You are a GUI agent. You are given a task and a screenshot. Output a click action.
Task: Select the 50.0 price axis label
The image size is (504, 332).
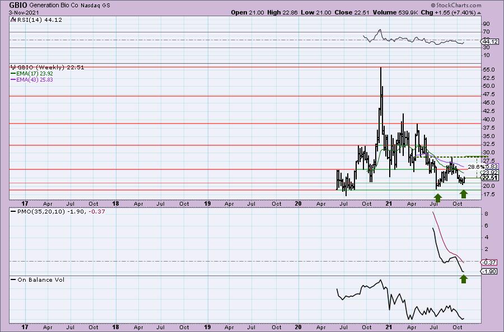pos(489,86)
